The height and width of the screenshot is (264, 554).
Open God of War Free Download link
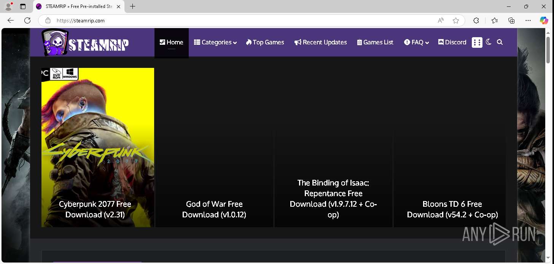tap(214, 209)
